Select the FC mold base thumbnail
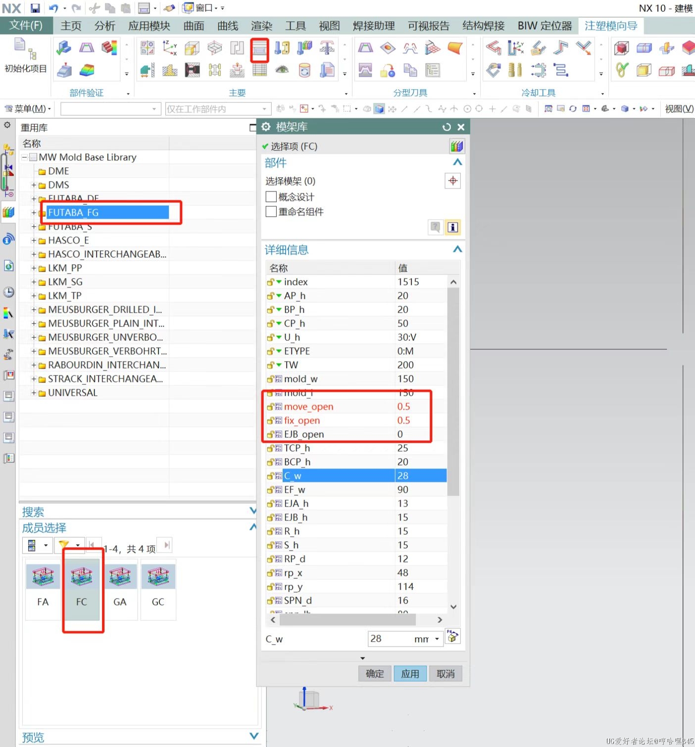 [81, 589]
